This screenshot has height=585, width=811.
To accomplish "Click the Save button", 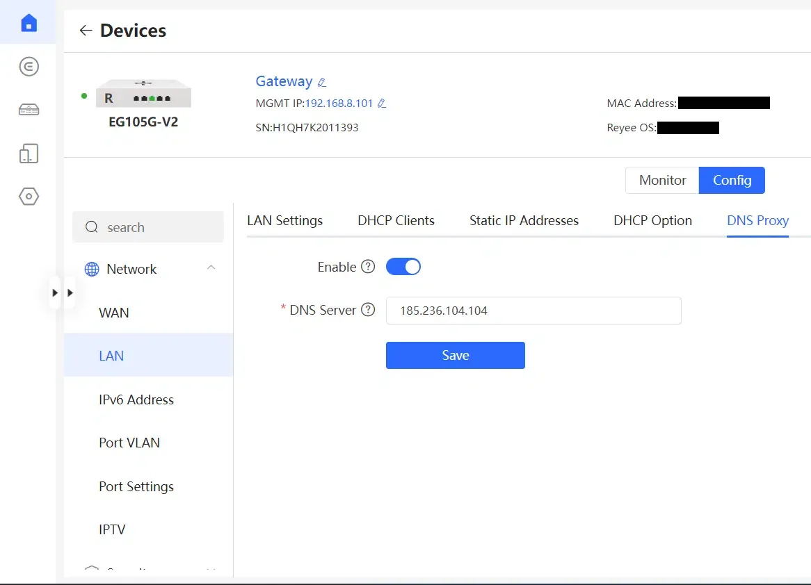I will [x=455, y=355].
